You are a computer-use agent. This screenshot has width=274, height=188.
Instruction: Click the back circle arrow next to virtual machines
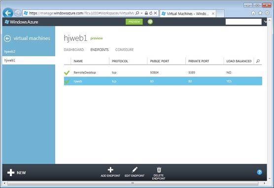pyautogui.click(x=7, y=38)
